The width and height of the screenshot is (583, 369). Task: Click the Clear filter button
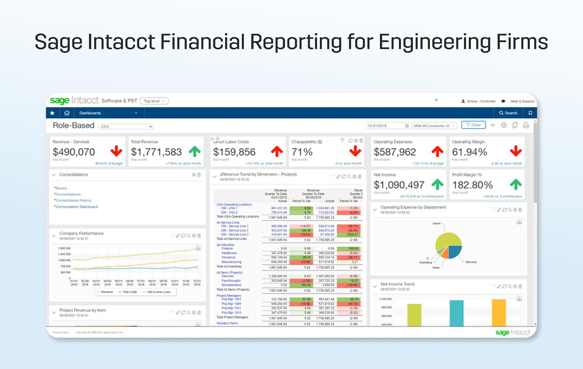pyautogui.click(x=473, y=125)
